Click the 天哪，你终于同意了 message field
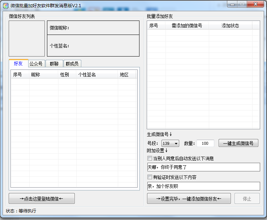The height and width of the screenshot is (220, 267). (x=204, y=167)
